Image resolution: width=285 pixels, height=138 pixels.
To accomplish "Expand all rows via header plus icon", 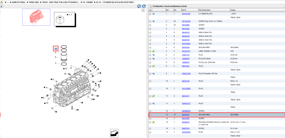I will (150, 10).
